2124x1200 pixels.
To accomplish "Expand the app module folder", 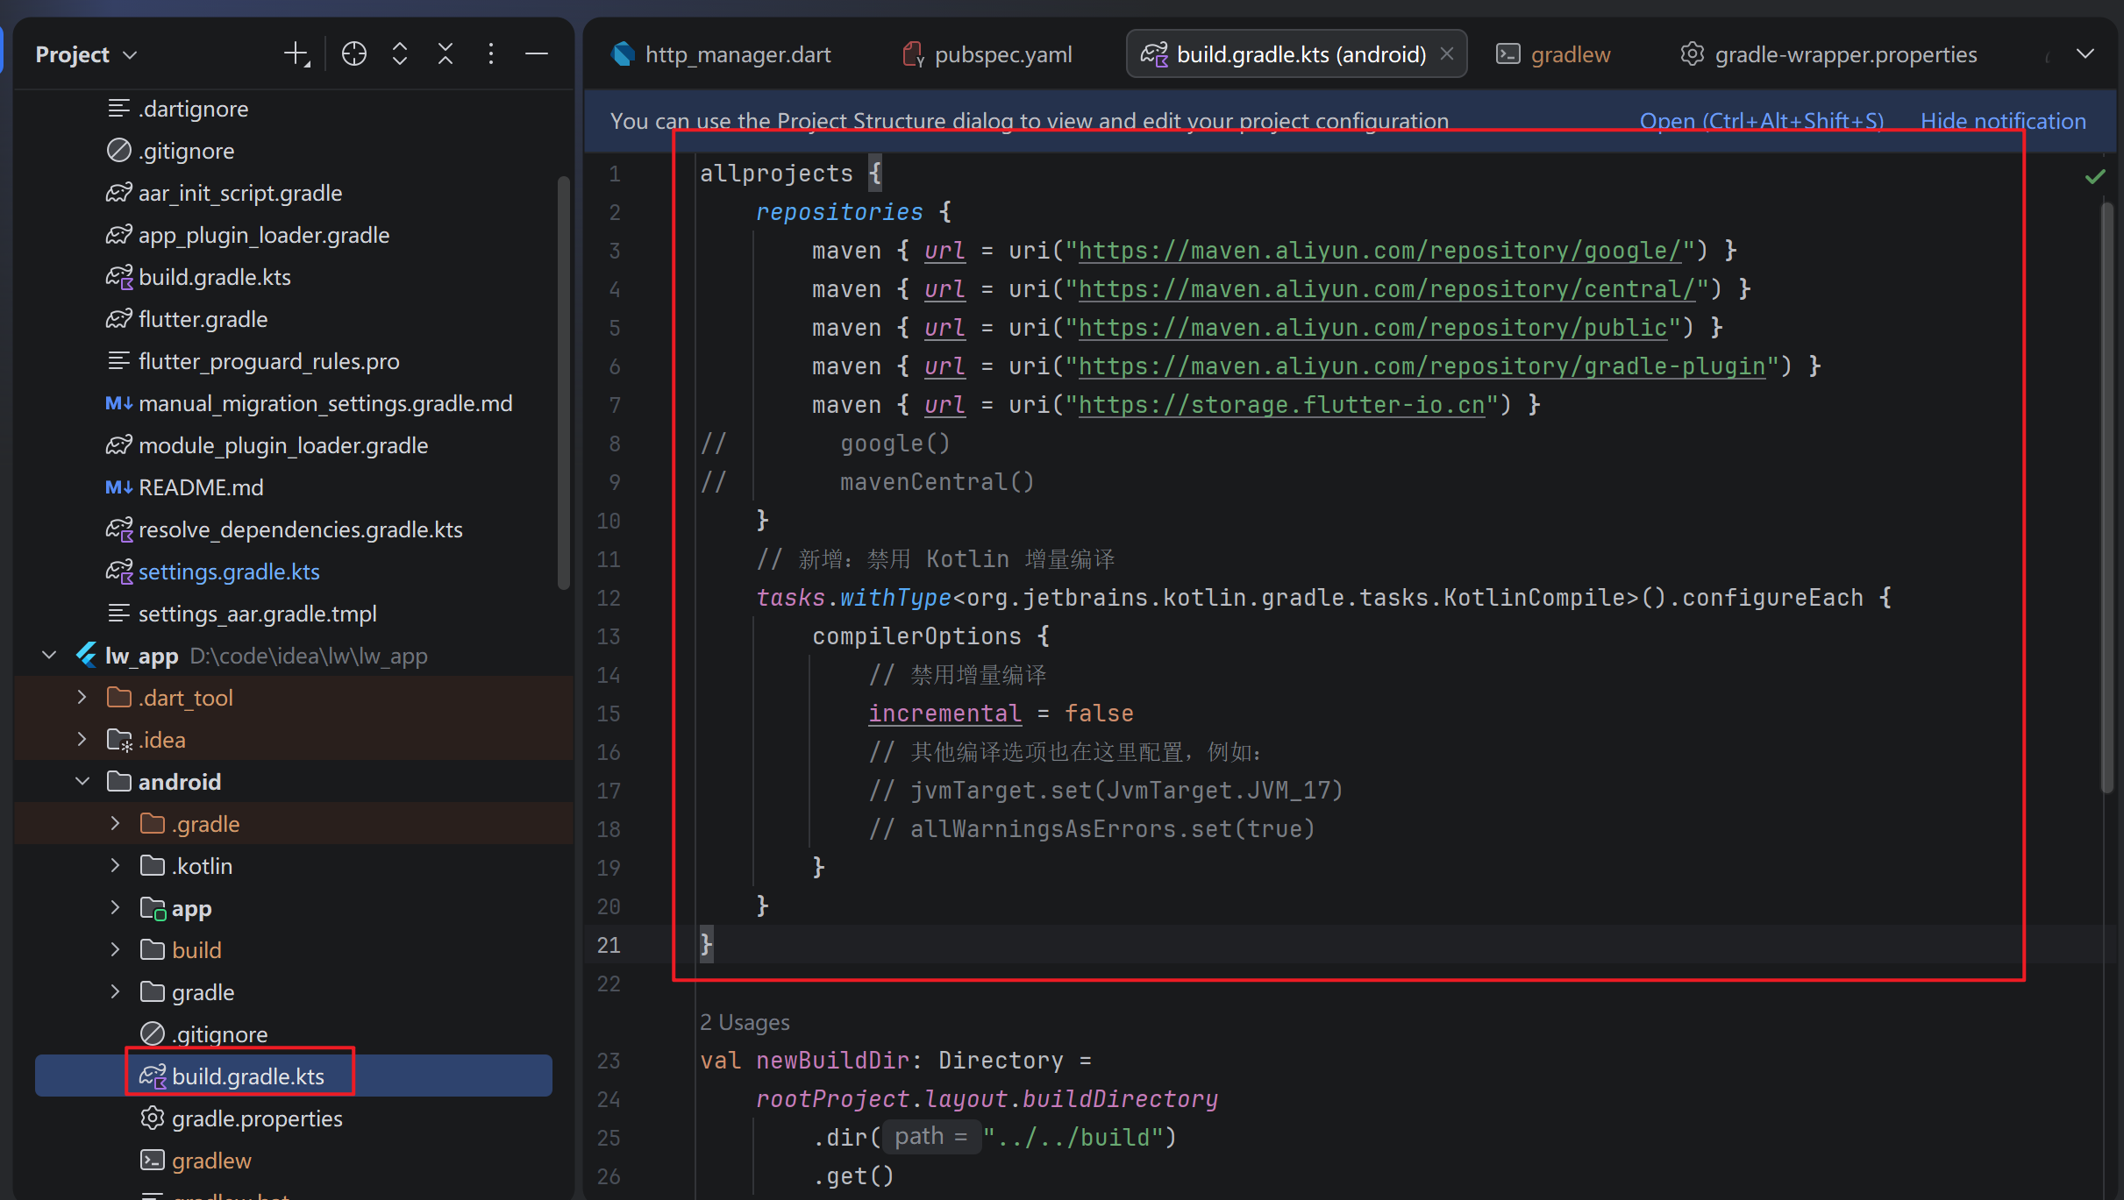I will [x=115, y=907].
